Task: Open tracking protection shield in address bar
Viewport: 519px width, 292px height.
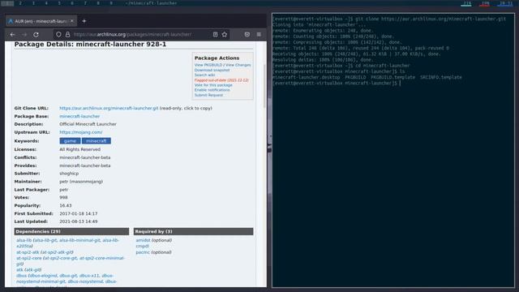Action: tap(58, 34)
